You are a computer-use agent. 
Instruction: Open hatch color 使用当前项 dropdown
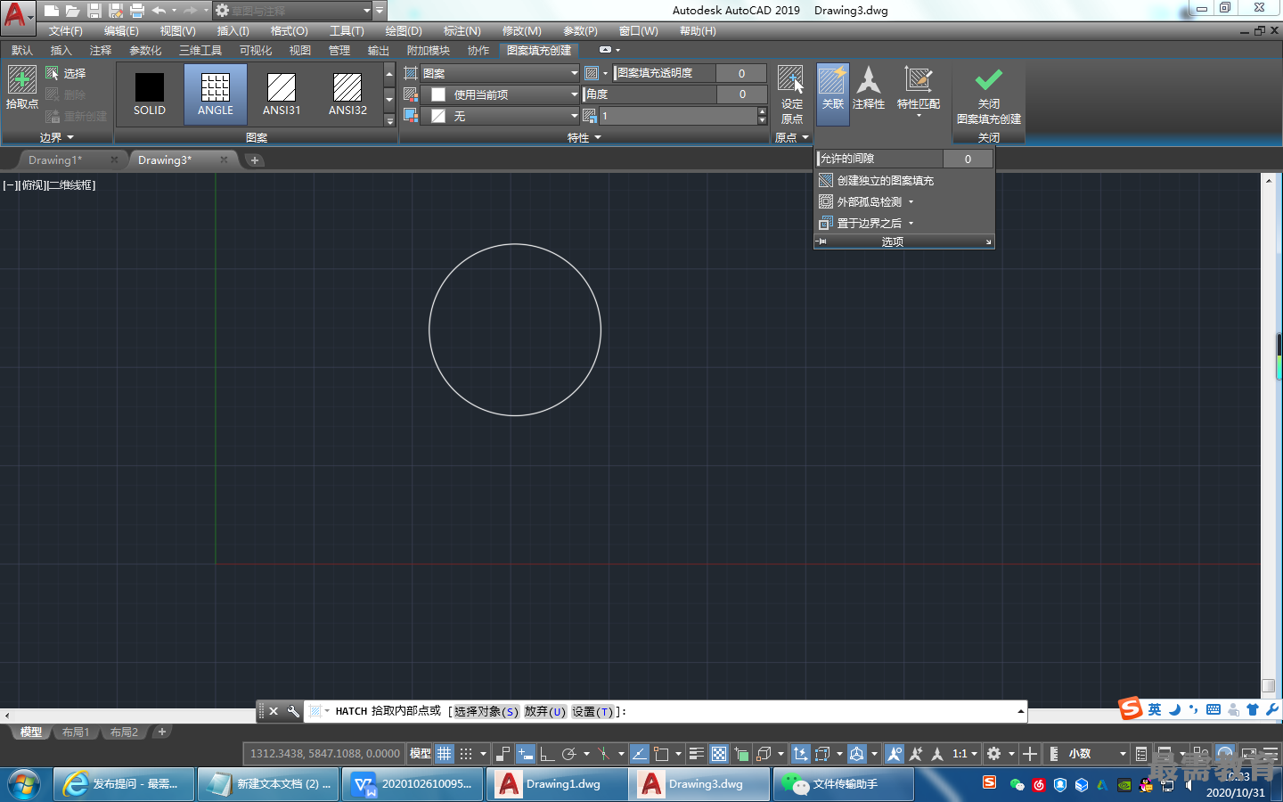(x=502, y=94)
